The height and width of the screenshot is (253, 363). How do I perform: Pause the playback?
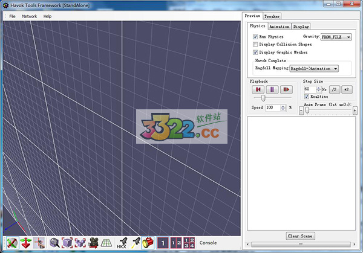tap(272, 89)
